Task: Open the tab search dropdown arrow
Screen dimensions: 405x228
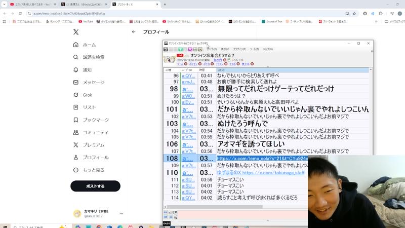Action: tap(4, 5)
